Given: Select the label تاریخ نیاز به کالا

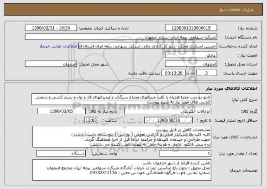Looking at the screenshot, I should [x=103, y=111].
